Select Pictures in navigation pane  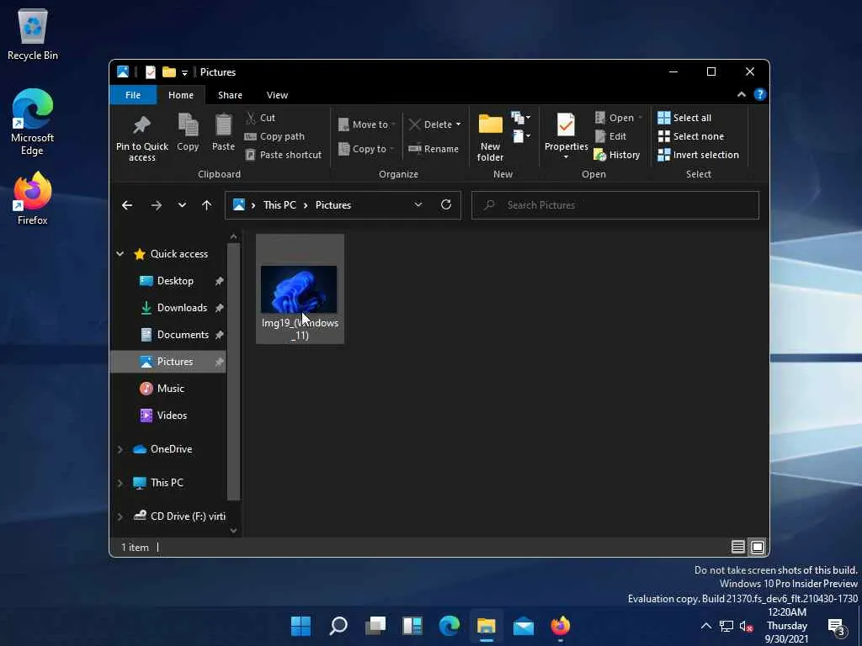point(168,362)
